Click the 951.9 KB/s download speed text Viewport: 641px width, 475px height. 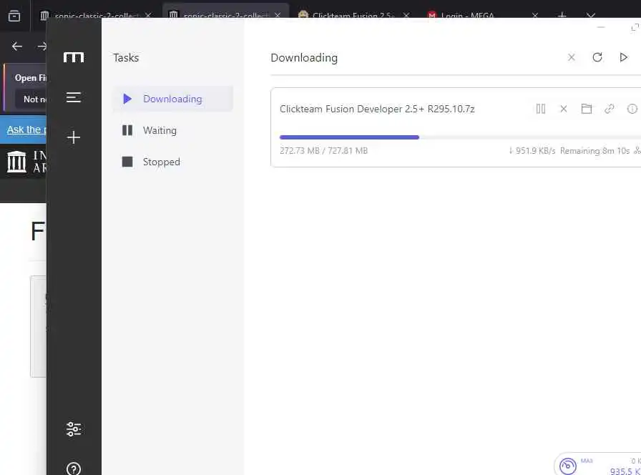pos(532,151)
